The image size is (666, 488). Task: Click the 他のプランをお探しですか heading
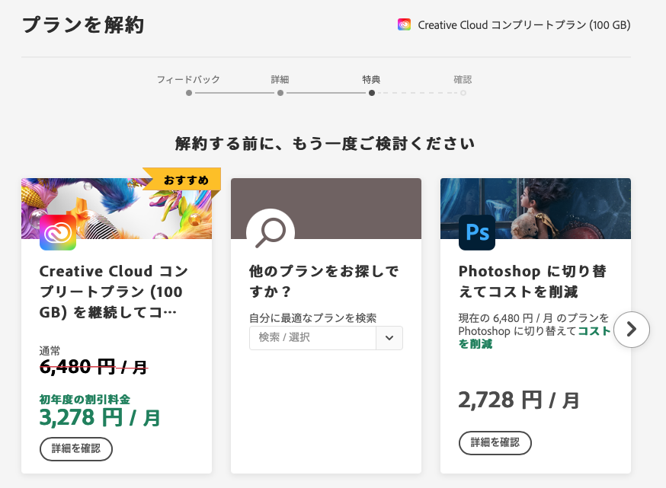pyautogui.click(x=324, y=281)
